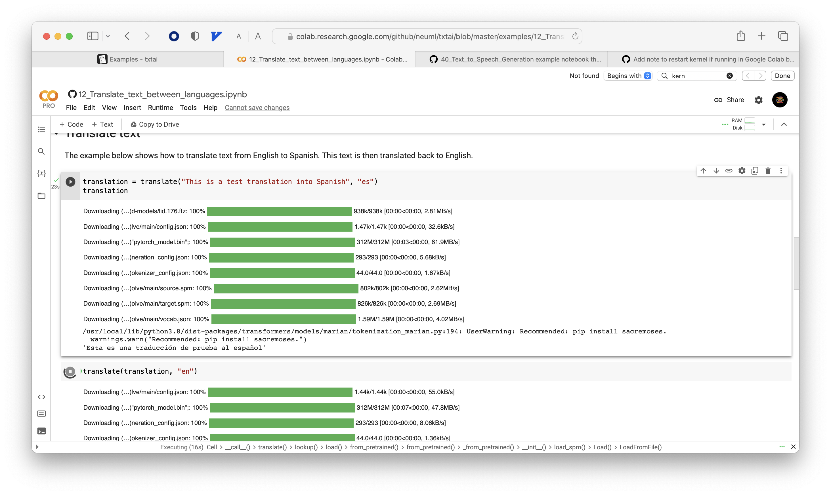Open the Runtime menu

tap(160, 107)
